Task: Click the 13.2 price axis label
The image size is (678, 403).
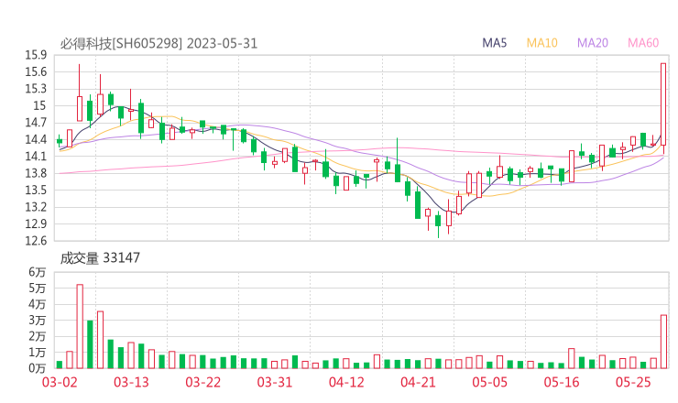Action: tap(36, 207)
